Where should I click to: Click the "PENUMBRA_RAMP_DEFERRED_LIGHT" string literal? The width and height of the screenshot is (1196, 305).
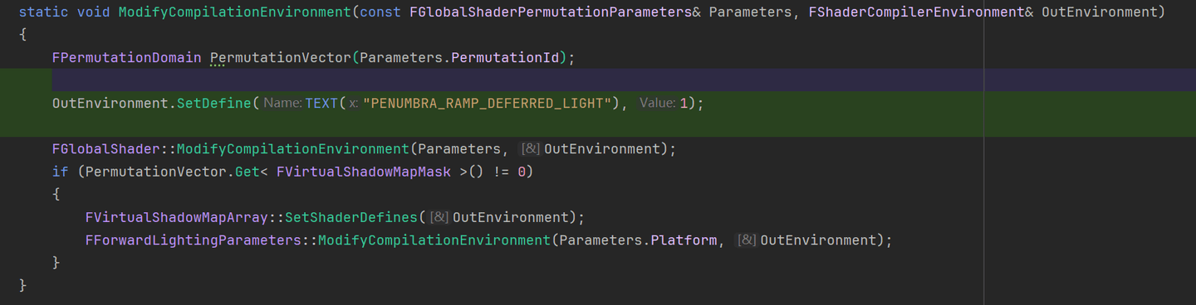pos(492,104)
